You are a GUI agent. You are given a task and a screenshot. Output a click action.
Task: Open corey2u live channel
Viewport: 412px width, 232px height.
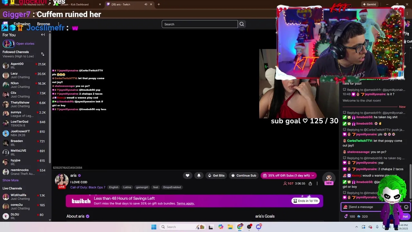click(x=24, y=207)
